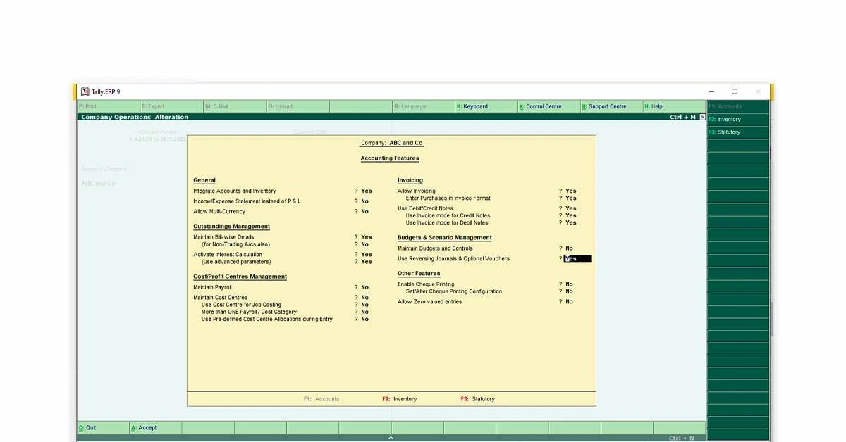This screenshot has width=846, height=442.
Task: Disable Use Reversing Journals & Optional Vouchers
Action: 572,258
